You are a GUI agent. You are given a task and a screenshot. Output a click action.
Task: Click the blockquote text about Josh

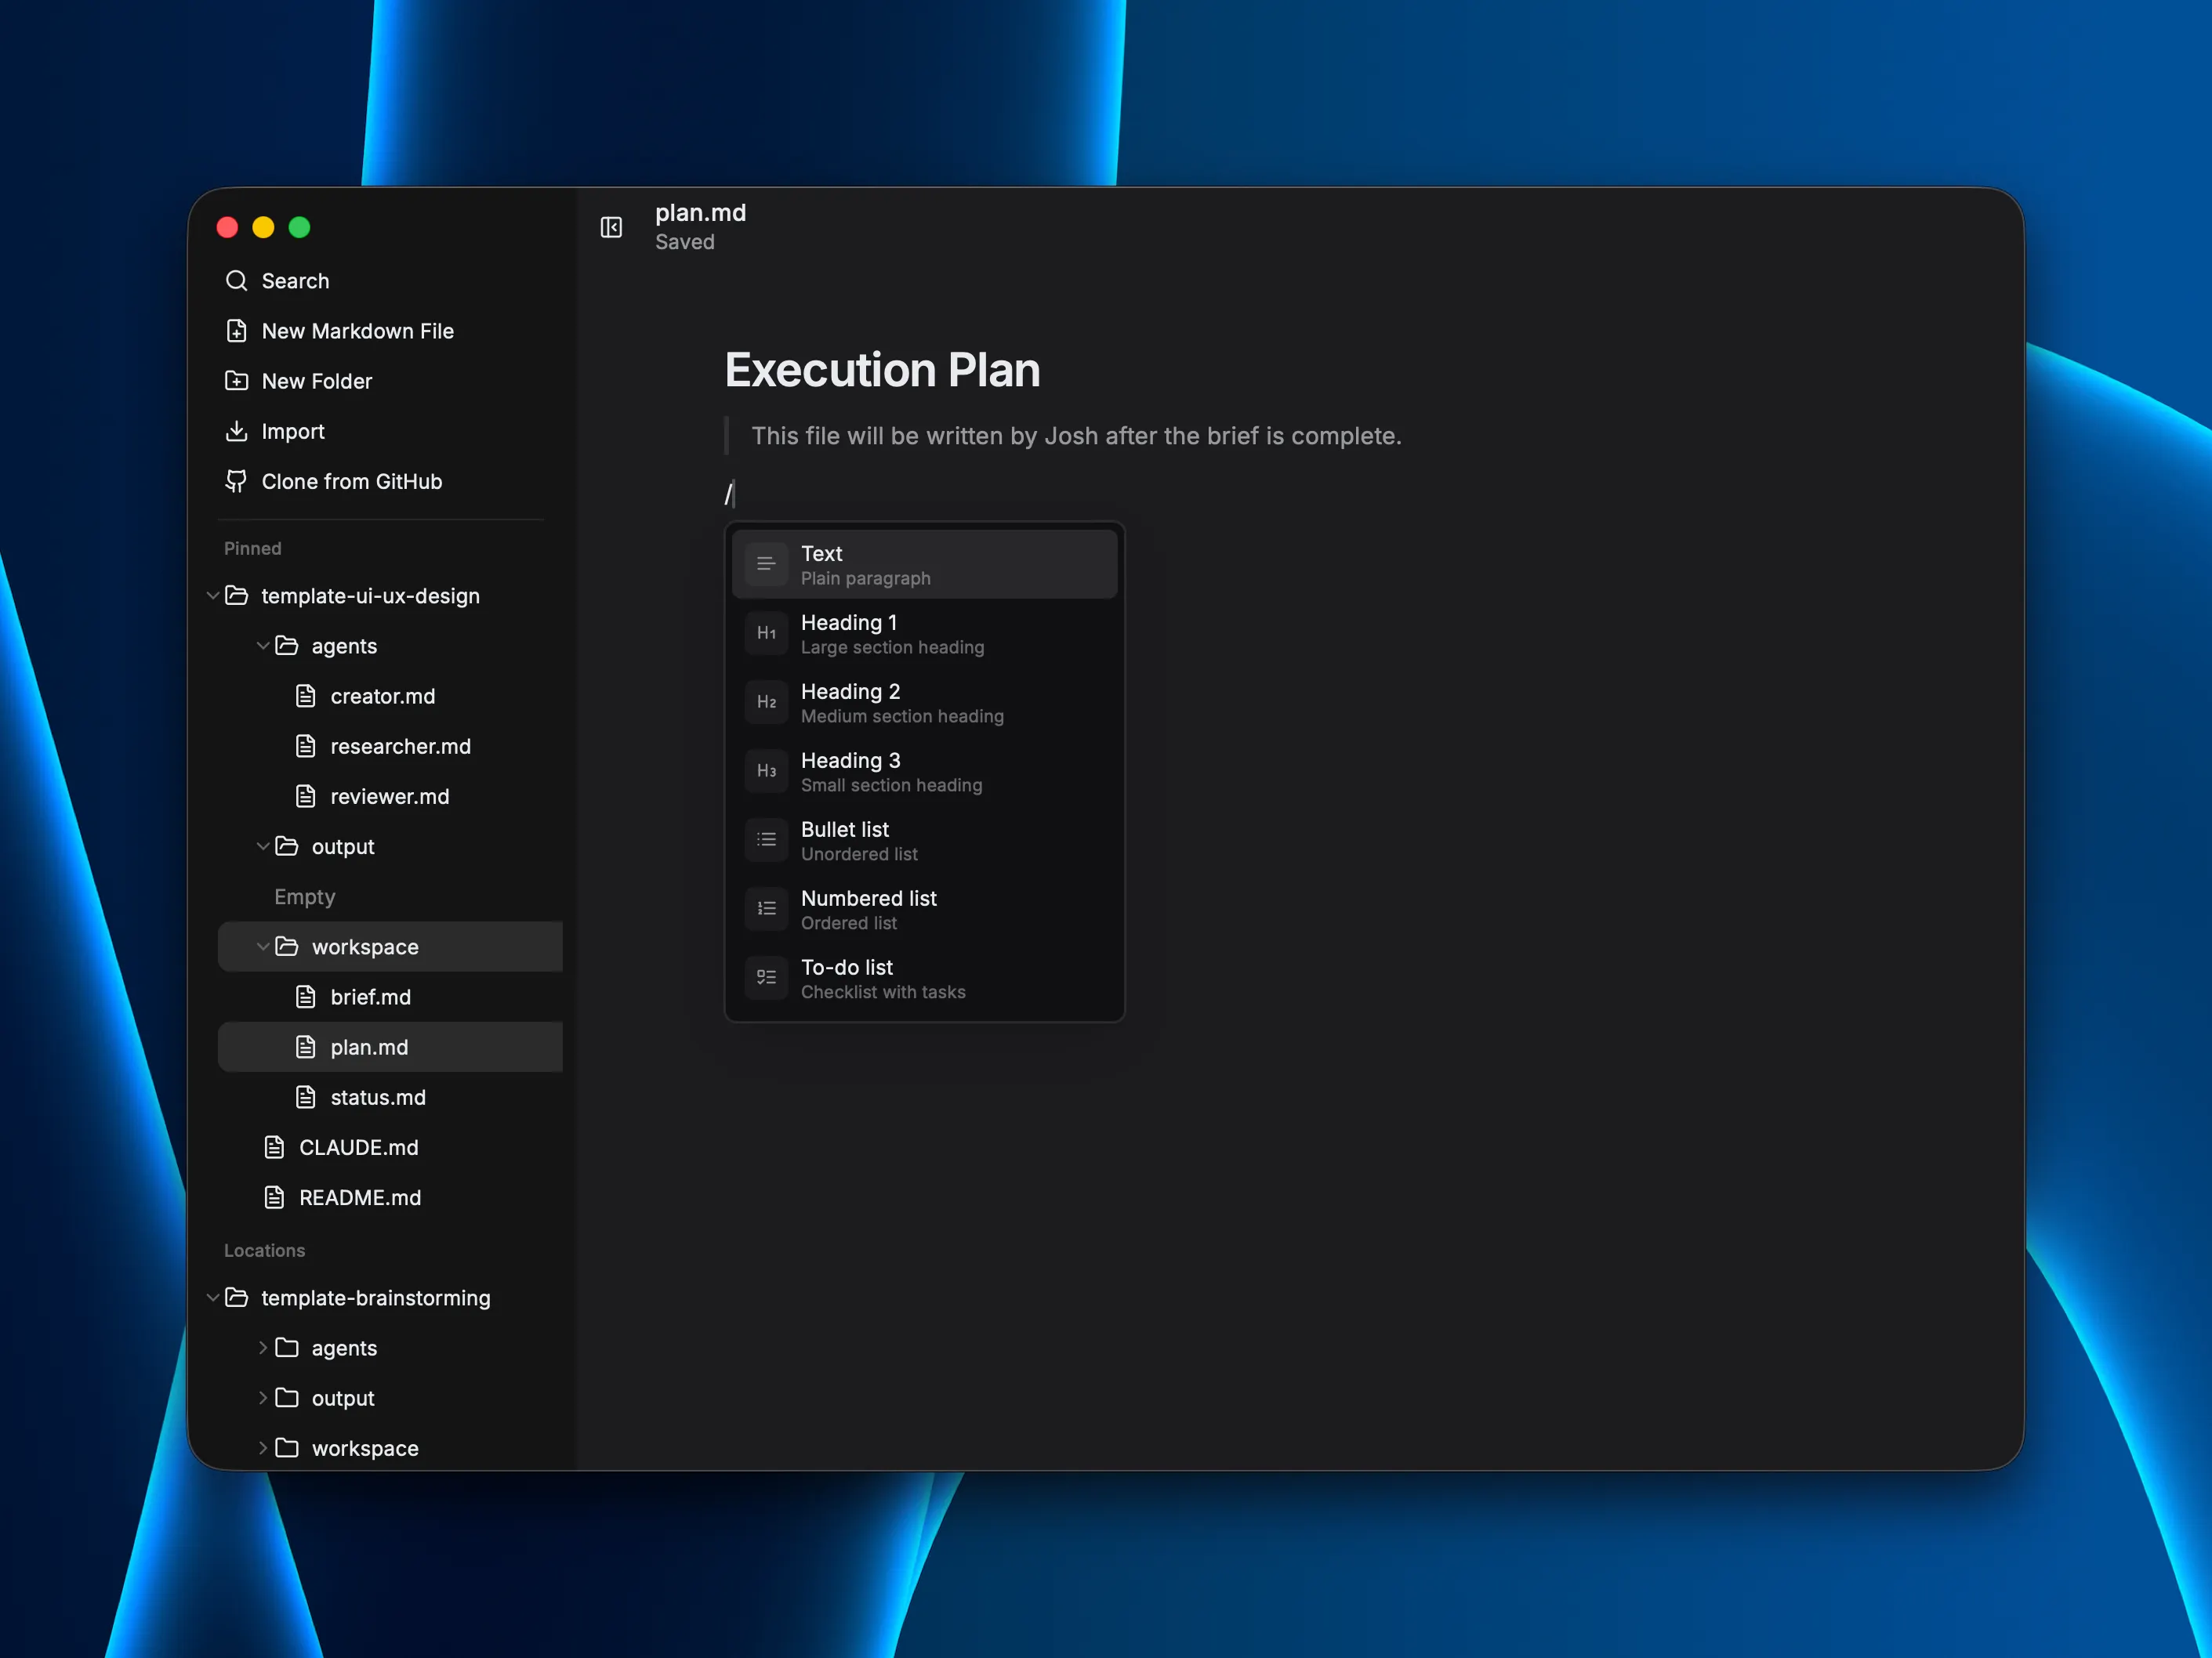pyautogui.click(x=1076, y=436)
